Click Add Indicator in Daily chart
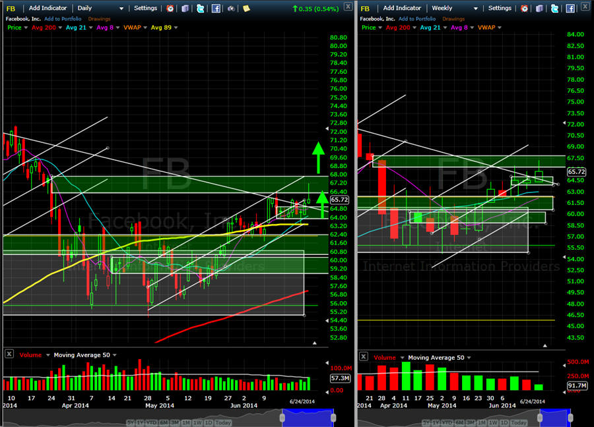This screenshot has height=427, width=594. click(48, 8)
